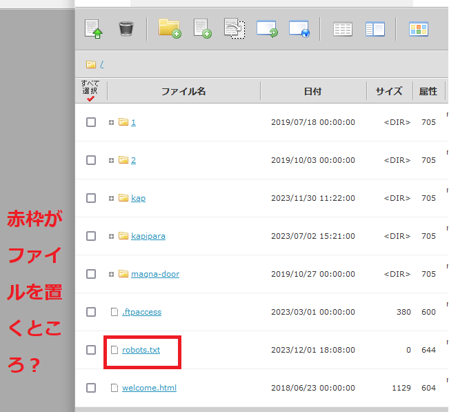Switch to split pane view icon
Image resolution: width=449 pixels, height=412 pixels.
coord(375,29)
